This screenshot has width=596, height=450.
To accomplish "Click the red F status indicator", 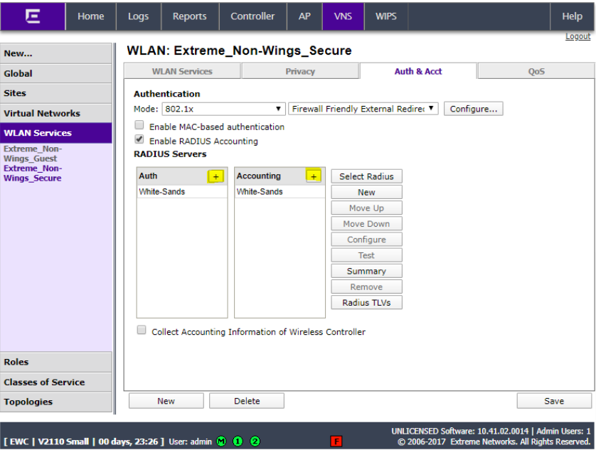I will click(x=336, y=441).
